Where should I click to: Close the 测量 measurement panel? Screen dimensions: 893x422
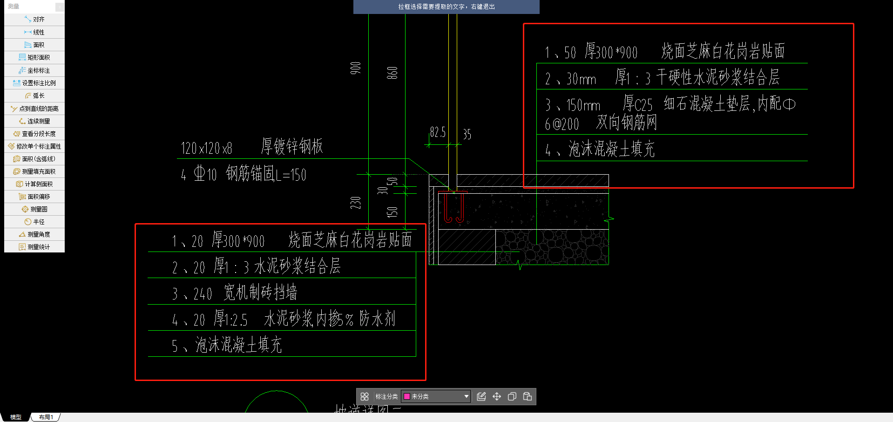pyautogui.click(x=60, y=7)
